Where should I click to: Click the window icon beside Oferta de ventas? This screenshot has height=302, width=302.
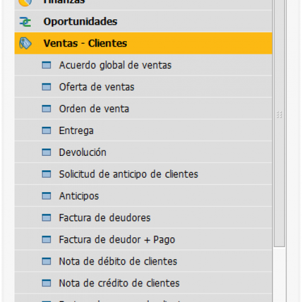click(47, 87)
